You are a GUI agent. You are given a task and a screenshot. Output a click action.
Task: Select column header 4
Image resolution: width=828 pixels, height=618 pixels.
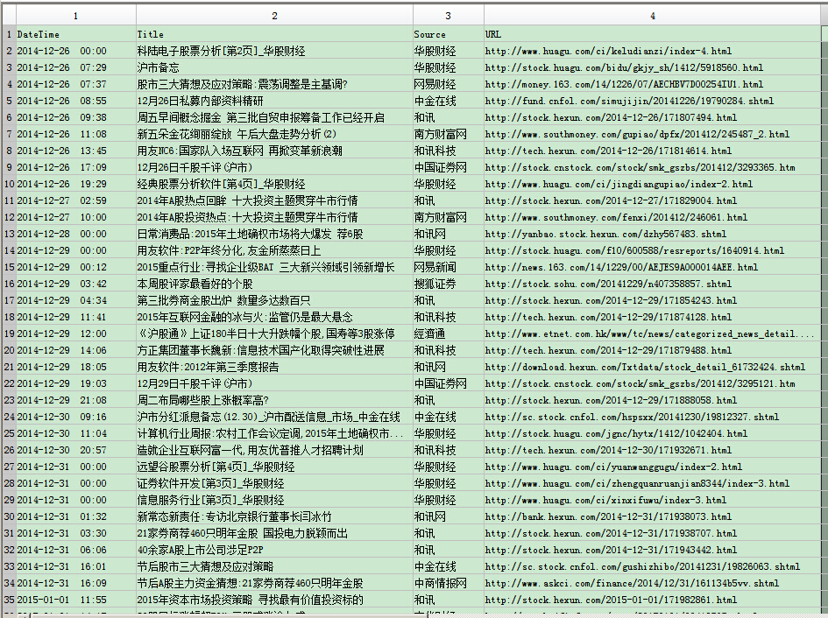pyautogui.click(x=653, y=15)
